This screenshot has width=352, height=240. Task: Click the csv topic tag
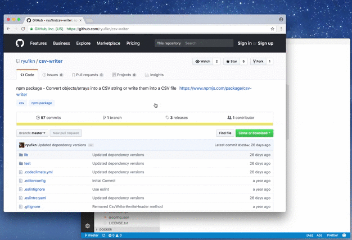point(21,103)
